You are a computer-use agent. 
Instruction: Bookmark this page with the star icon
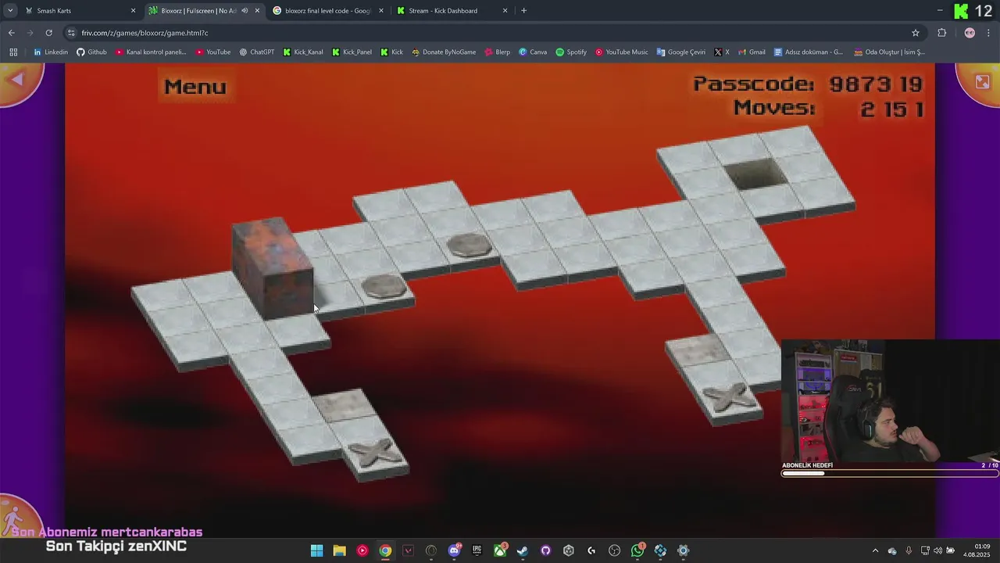[916, 33]
